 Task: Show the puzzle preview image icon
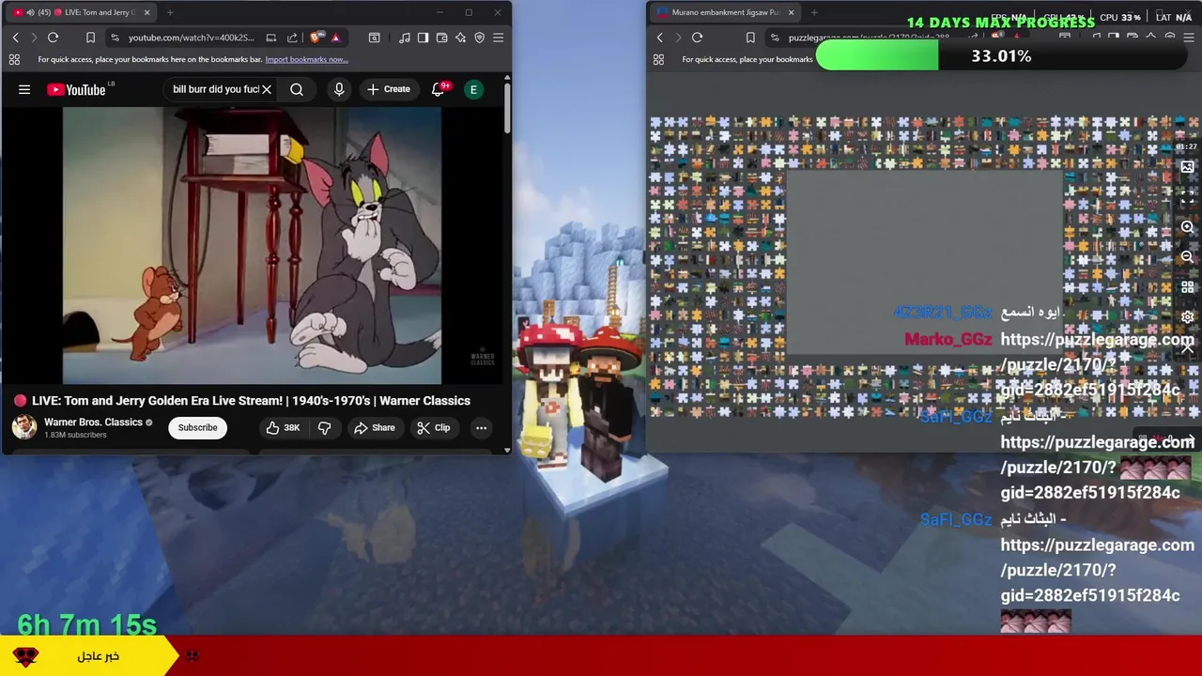1187,167
